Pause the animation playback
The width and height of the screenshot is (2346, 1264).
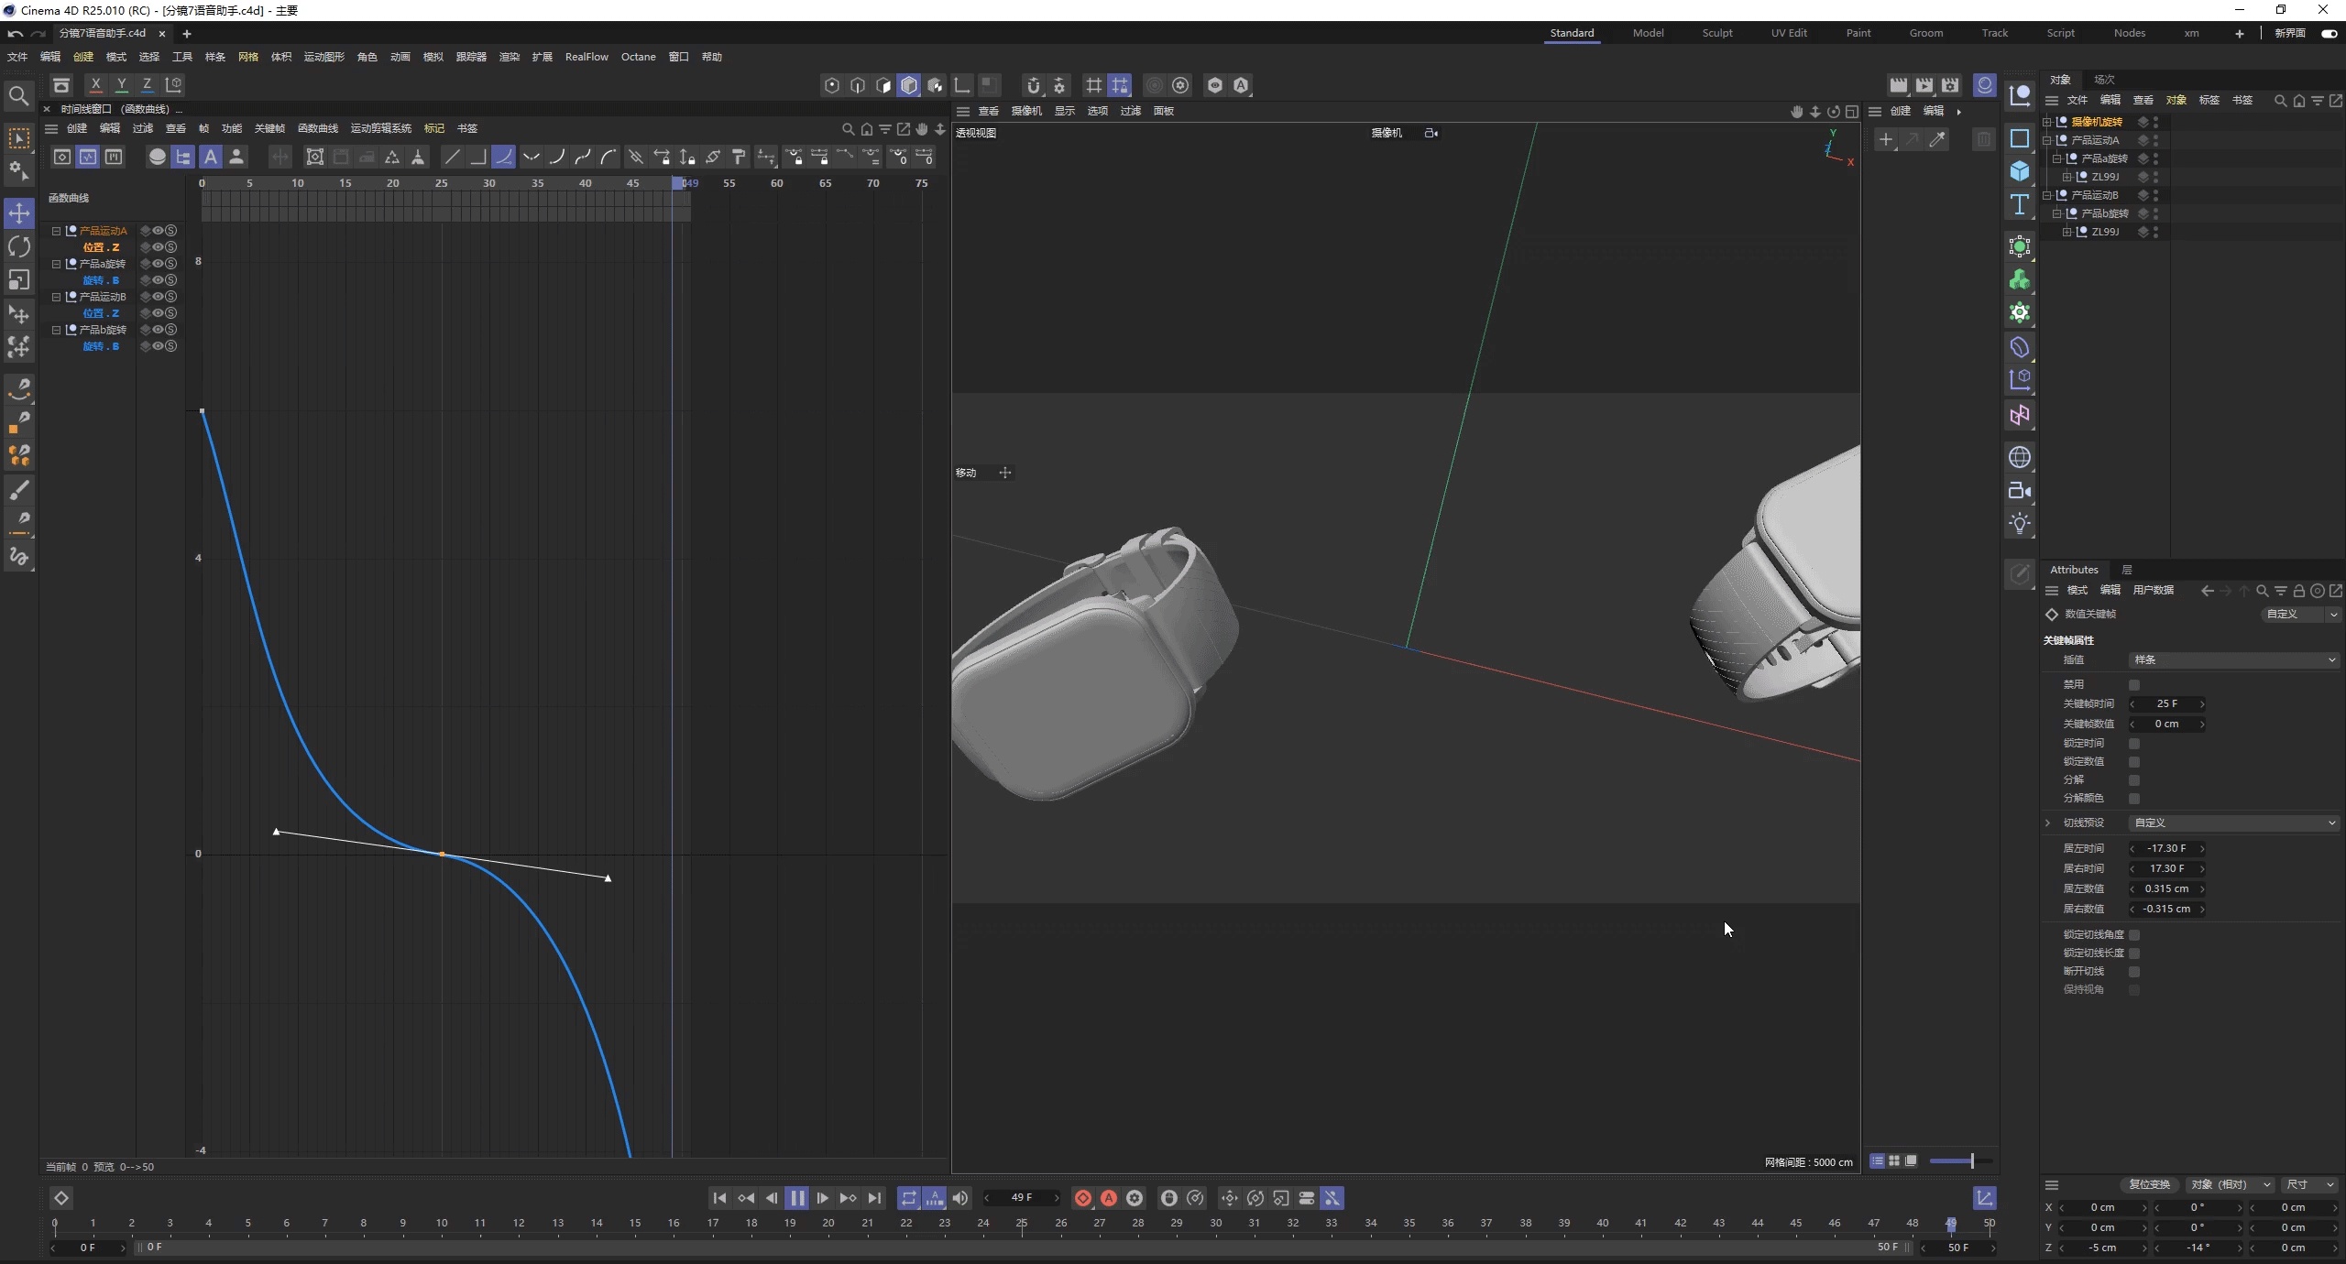pos(796,1198)
